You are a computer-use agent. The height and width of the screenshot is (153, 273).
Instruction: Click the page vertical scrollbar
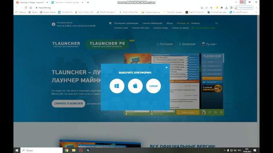coord(258,81)
